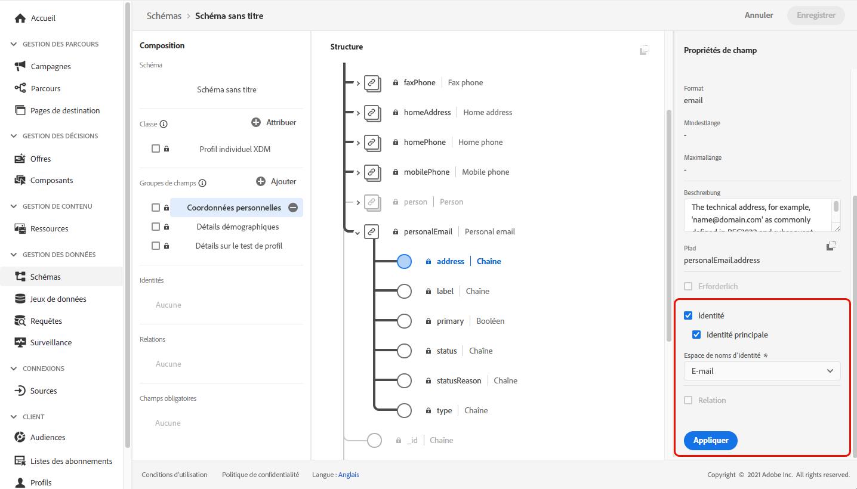Click the Appliquer button
857x489 pixels.
[710, 440]
